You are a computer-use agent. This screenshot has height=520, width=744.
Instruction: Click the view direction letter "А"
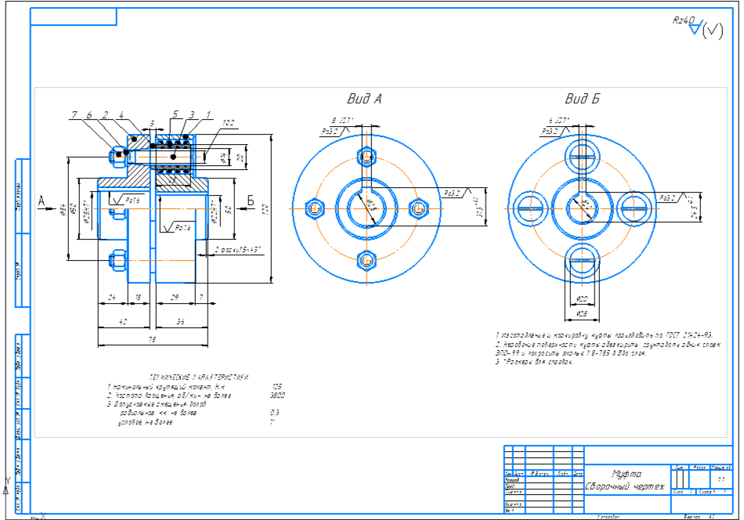42,201
